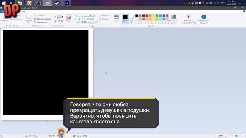
Task: Select the Diamond shape
Action: pyautogui.click(x=79, y=19)
